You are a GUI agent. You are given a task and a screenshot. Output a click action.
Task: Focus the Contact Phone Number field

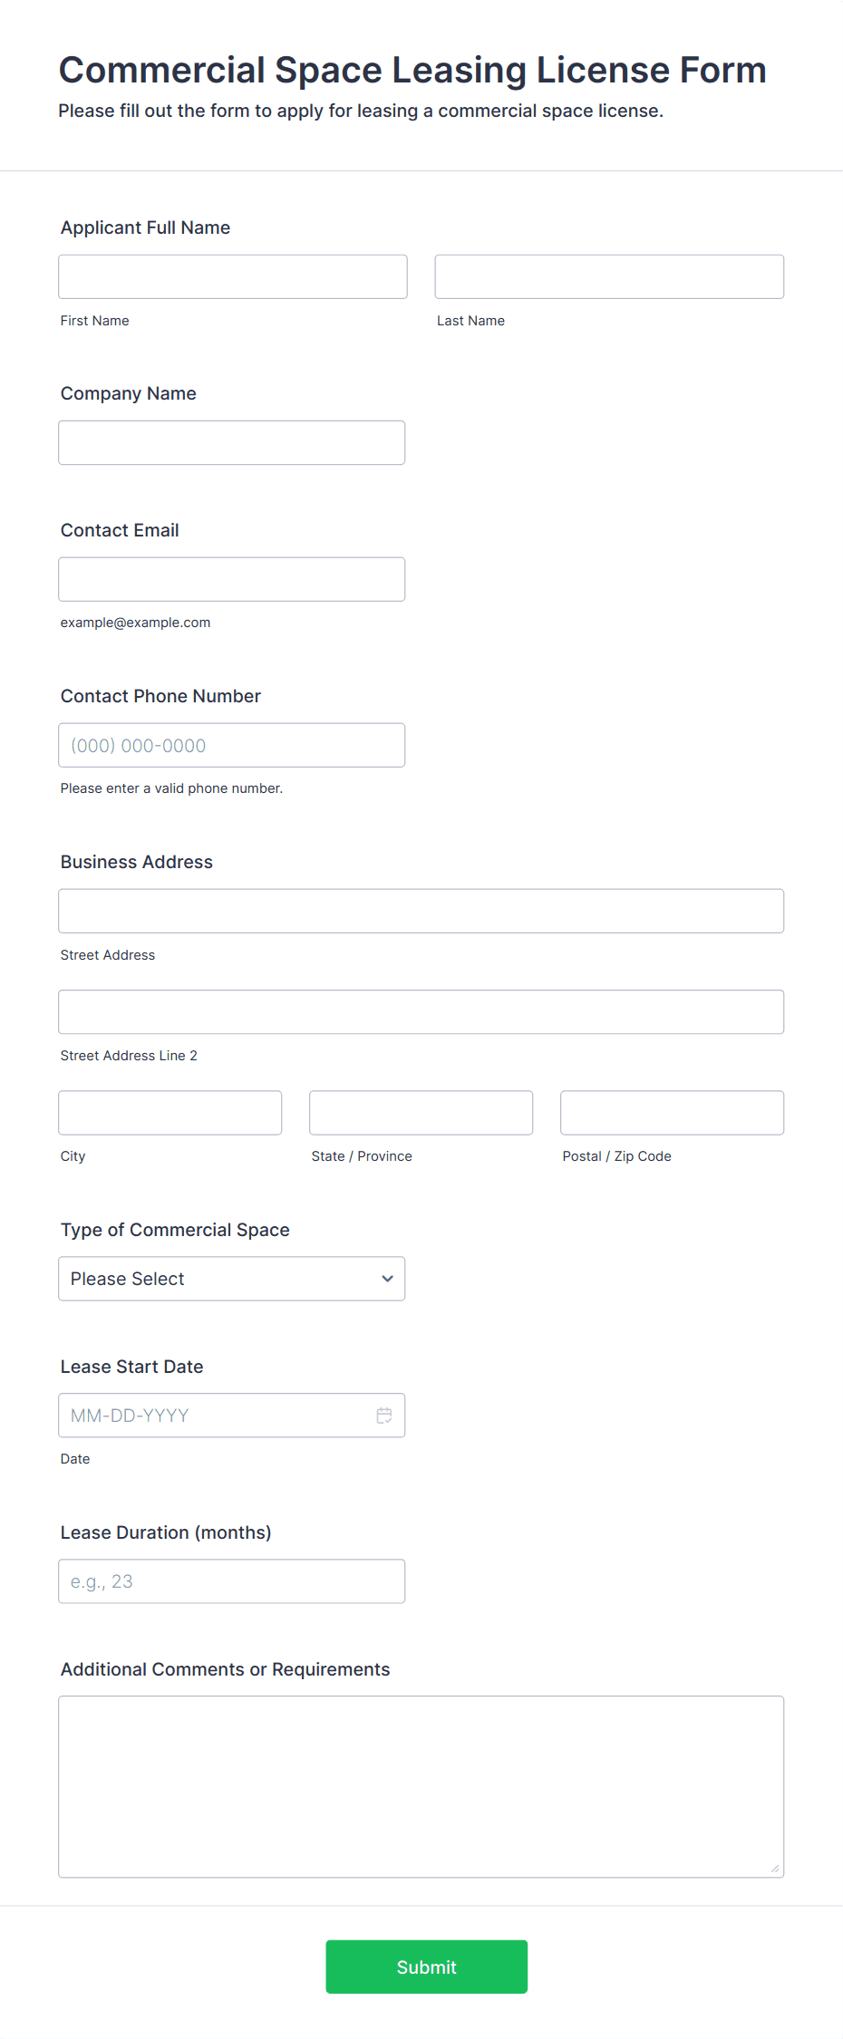(x=231, y=745)
